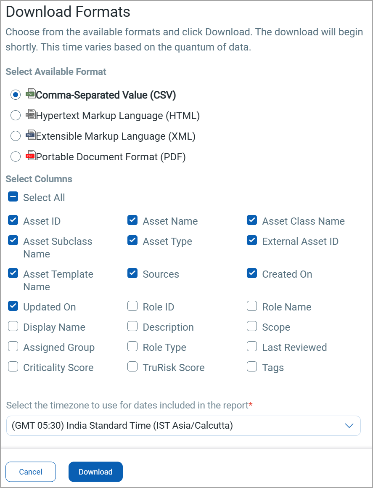This screenshot has height=488, width=373.
Task: Check the Criticality Score checkbox
Action: click(x=13, y=367)
